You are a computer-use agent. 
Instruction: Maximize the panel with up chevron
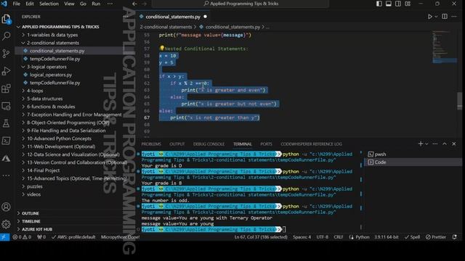click(445, 144)
